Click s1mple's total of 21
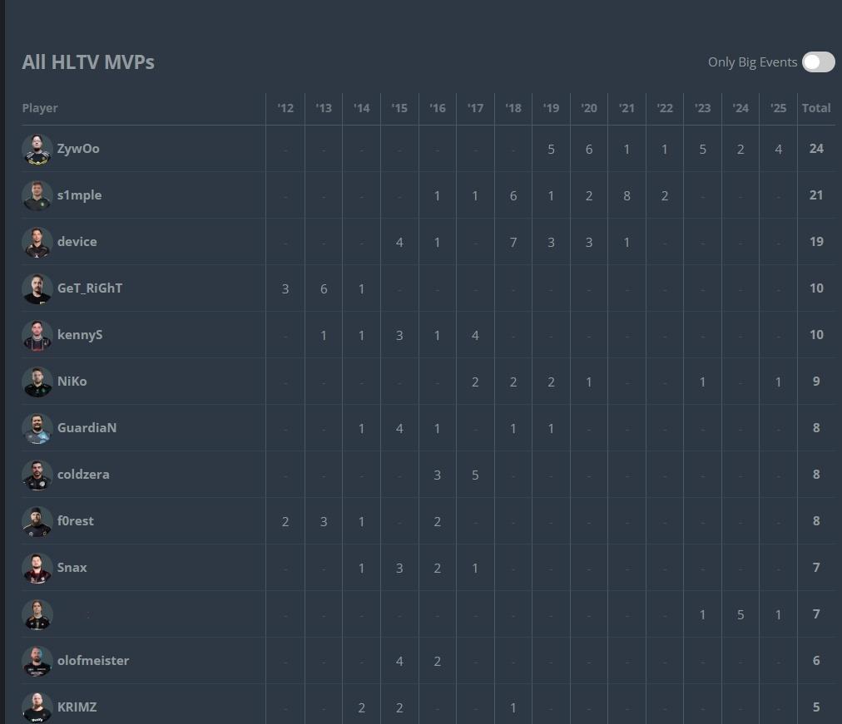842x724 pixels. click(x=816, y=195)
